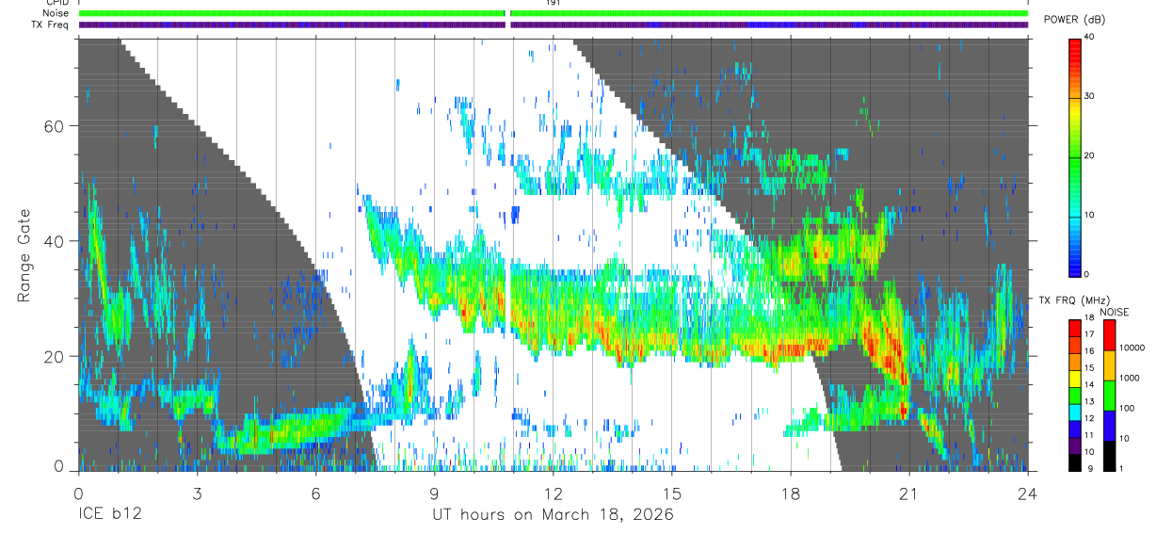This screenshot has width=1156, height=534.
Task: Click the "21" UT hour tick label
Action: point(908,494)
